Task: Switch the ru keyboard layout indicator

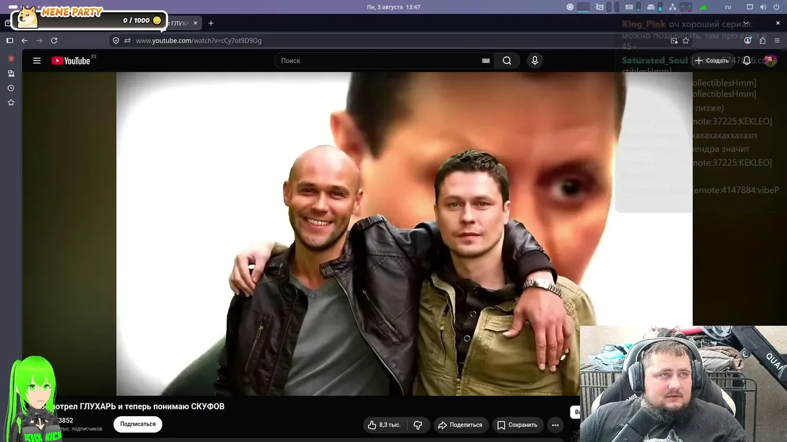Action: [x=728, y=7]
